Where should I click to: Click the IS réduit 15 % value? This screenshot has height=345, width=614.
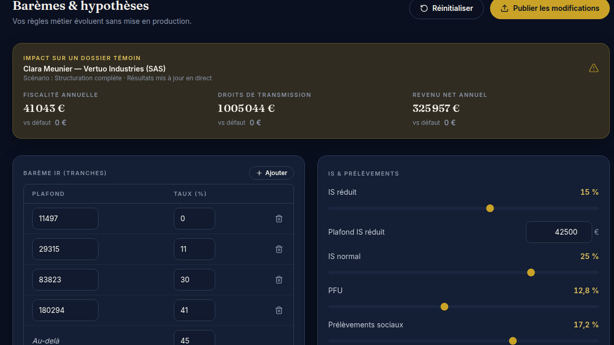(589, 192)
